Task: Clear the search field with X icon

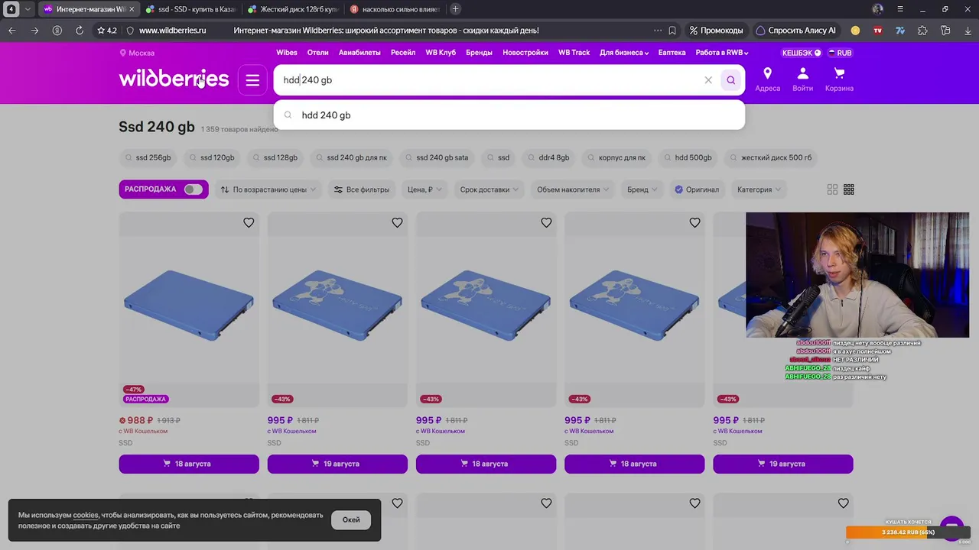Action: coord(708,80)
